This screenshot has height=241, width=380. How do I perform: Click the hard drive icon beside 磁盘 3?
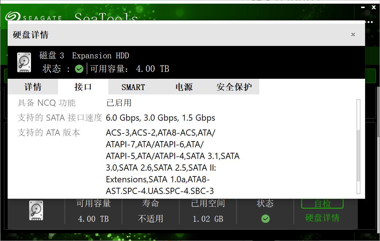click(24, 62)
